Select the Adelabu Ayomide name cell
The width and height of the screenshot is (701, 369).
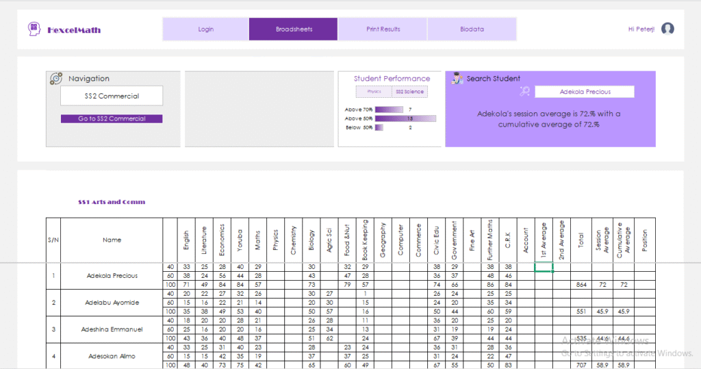[112, 302]
